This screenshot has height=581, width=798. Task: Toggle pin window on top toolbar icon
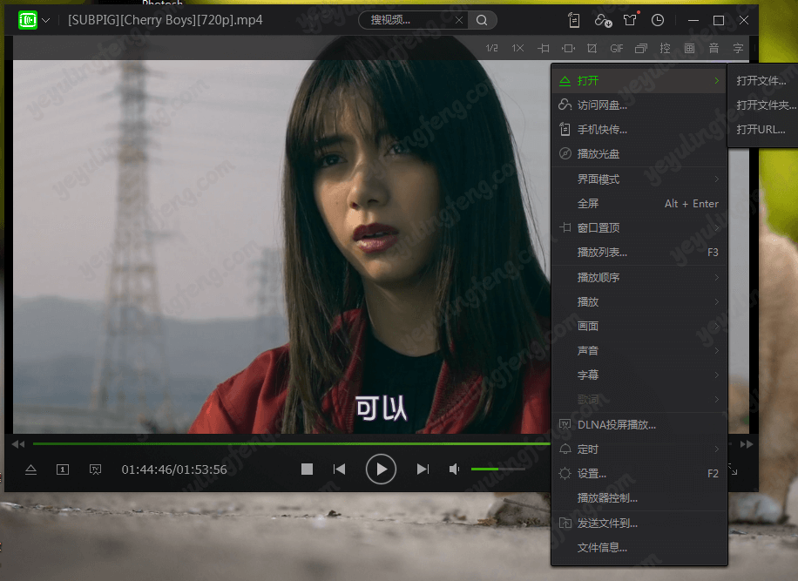click(x=543, y=48)
